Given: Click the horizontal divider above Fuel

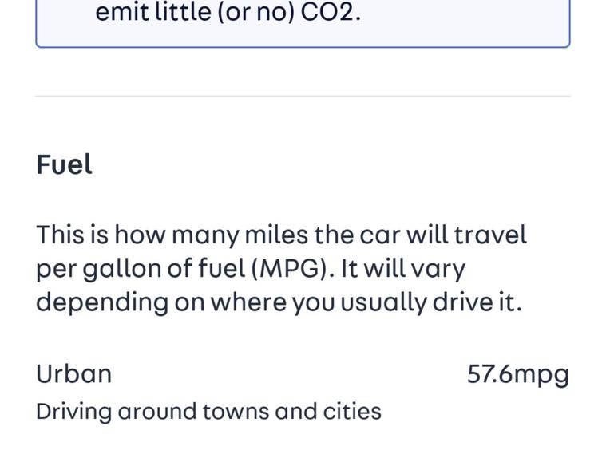Looking at the screenshot, I should (x=303, y=97).
